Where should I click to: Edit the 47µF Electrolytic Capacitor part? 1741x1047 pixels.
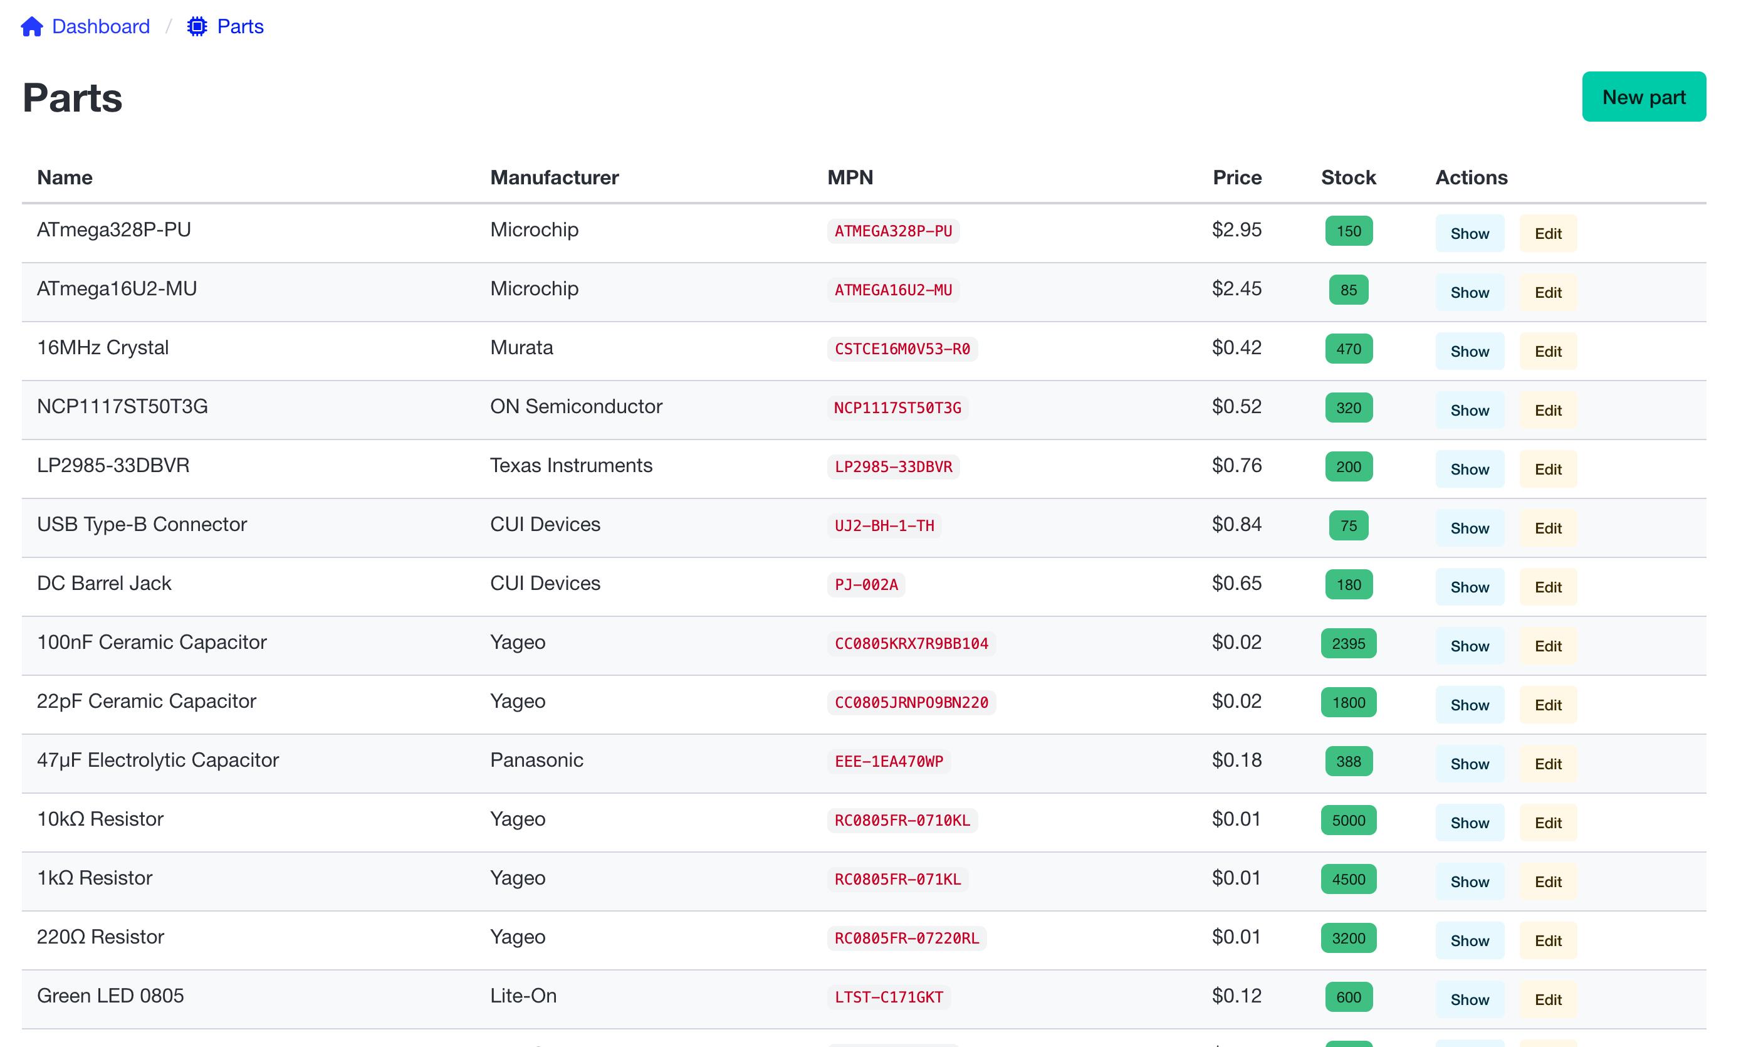[x=1547, y=764]
